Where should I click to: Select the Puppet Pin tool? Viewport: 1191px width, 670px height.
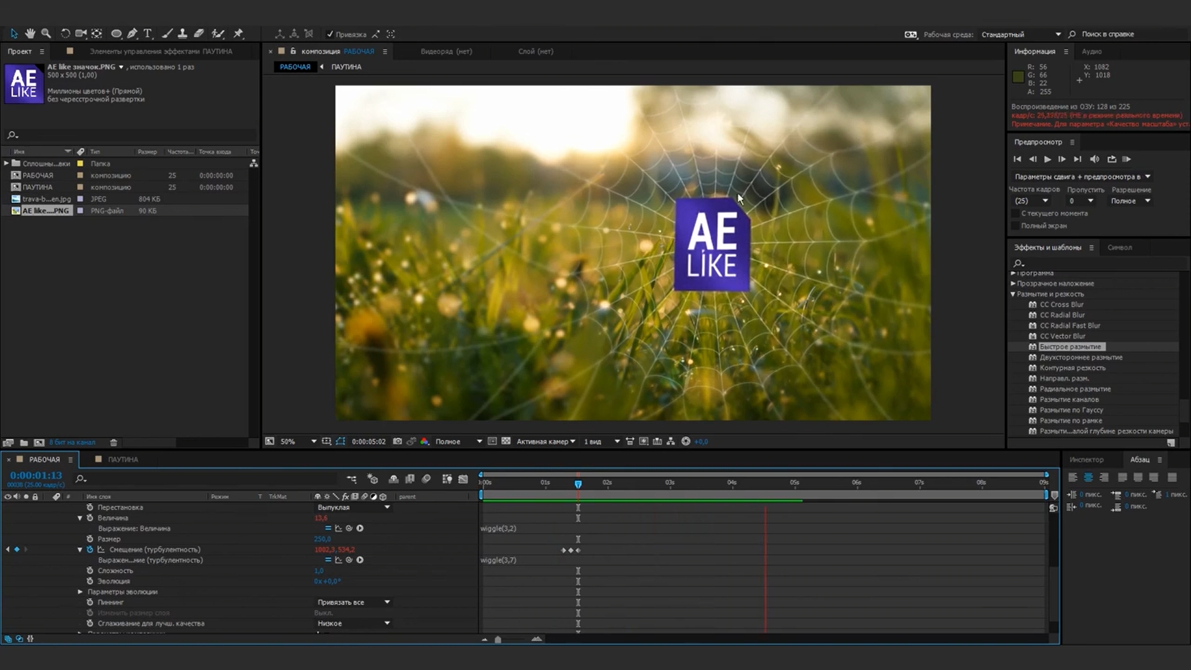coord(238,33)
